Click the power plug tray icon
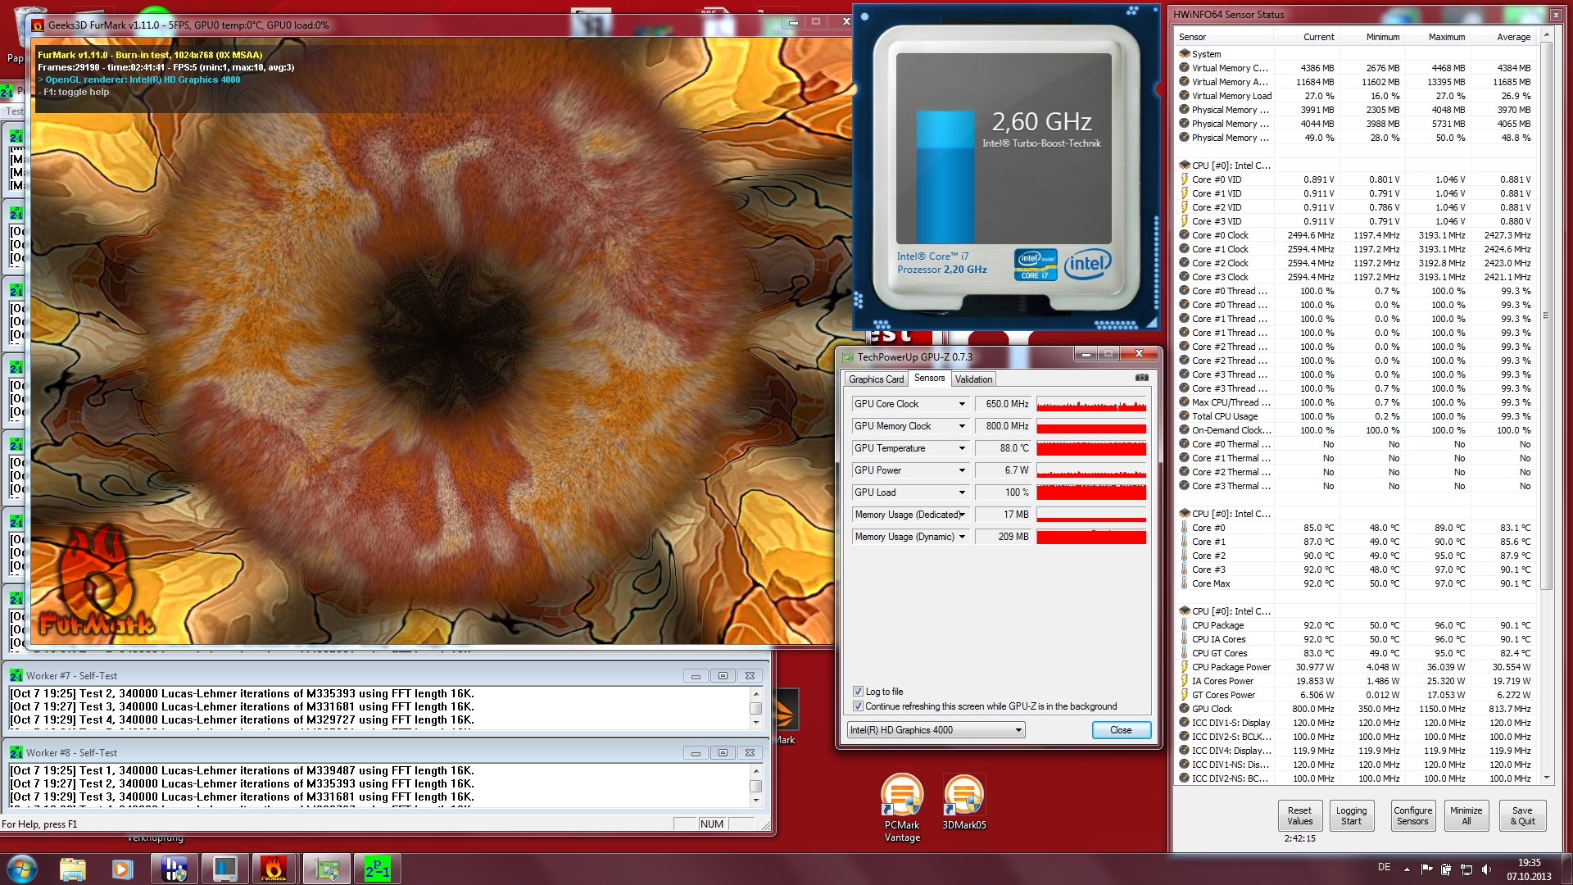Image resolution: width=1573 pixels, height=885 pixels. [1446, 869]
